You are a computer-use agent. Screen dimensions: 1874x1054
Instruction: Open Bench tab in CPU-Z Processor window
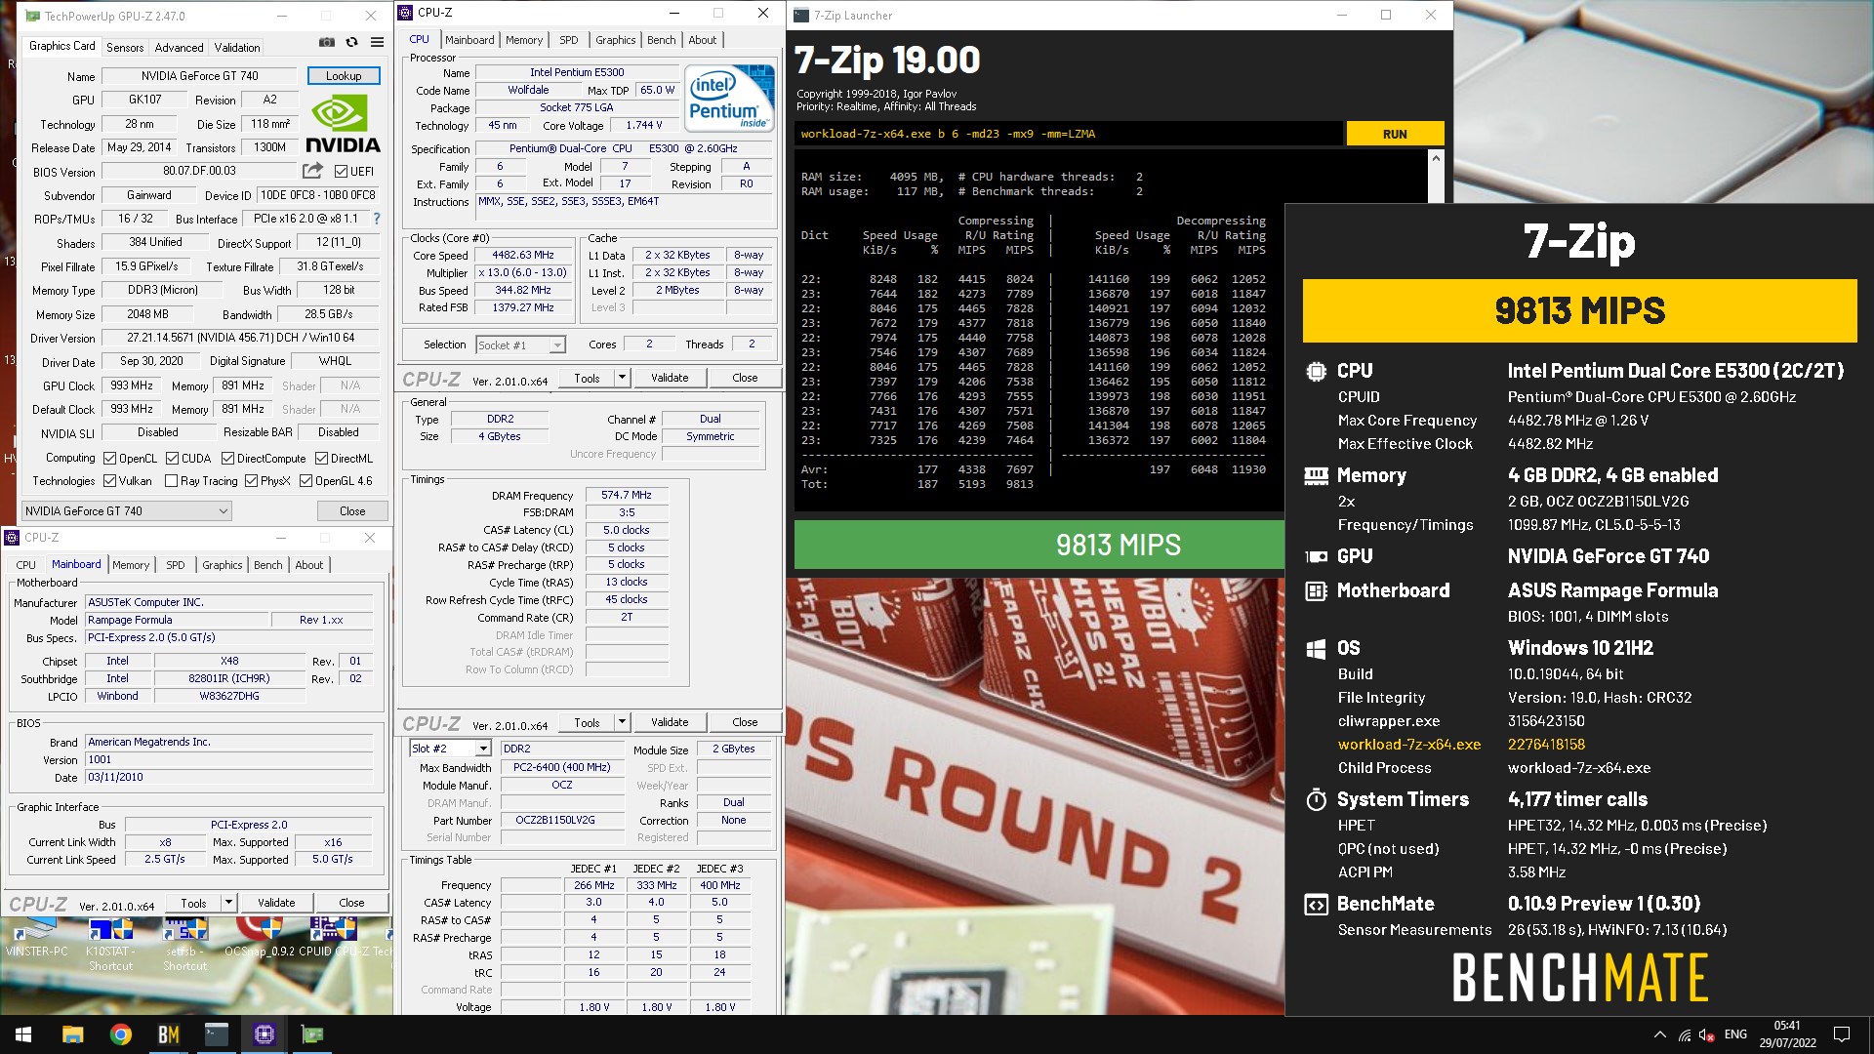click(x=661, y=40)
